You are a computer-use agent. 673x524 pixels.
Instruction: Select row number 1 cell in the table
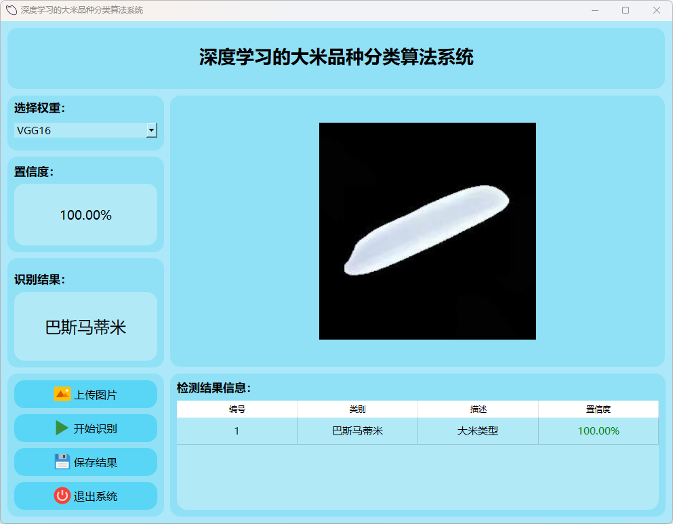[x=237, y=431]
